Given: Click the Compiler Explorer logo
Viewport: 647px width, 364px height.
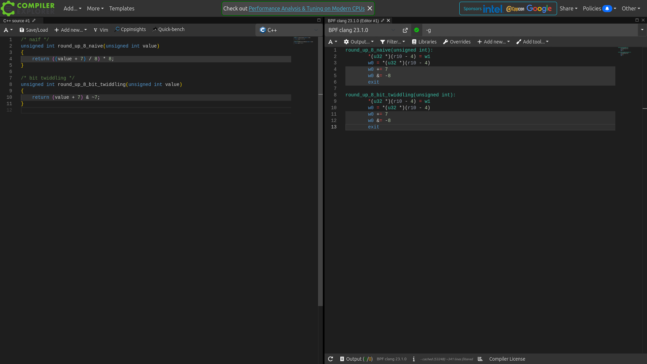Looking at the screenshot, I should click(x=28, y=8).
